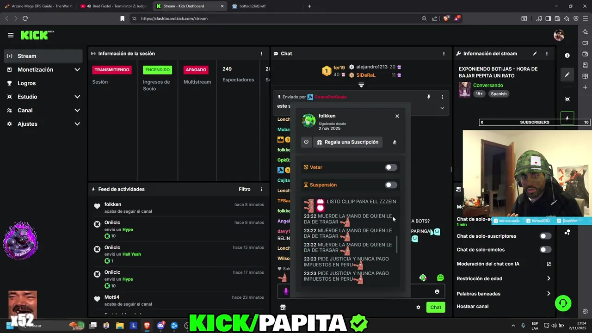Image resolution: width=592 pixels, height=333 pixels.
Task: Open Restricción de edad settings arrow
Action: (549, 278)
